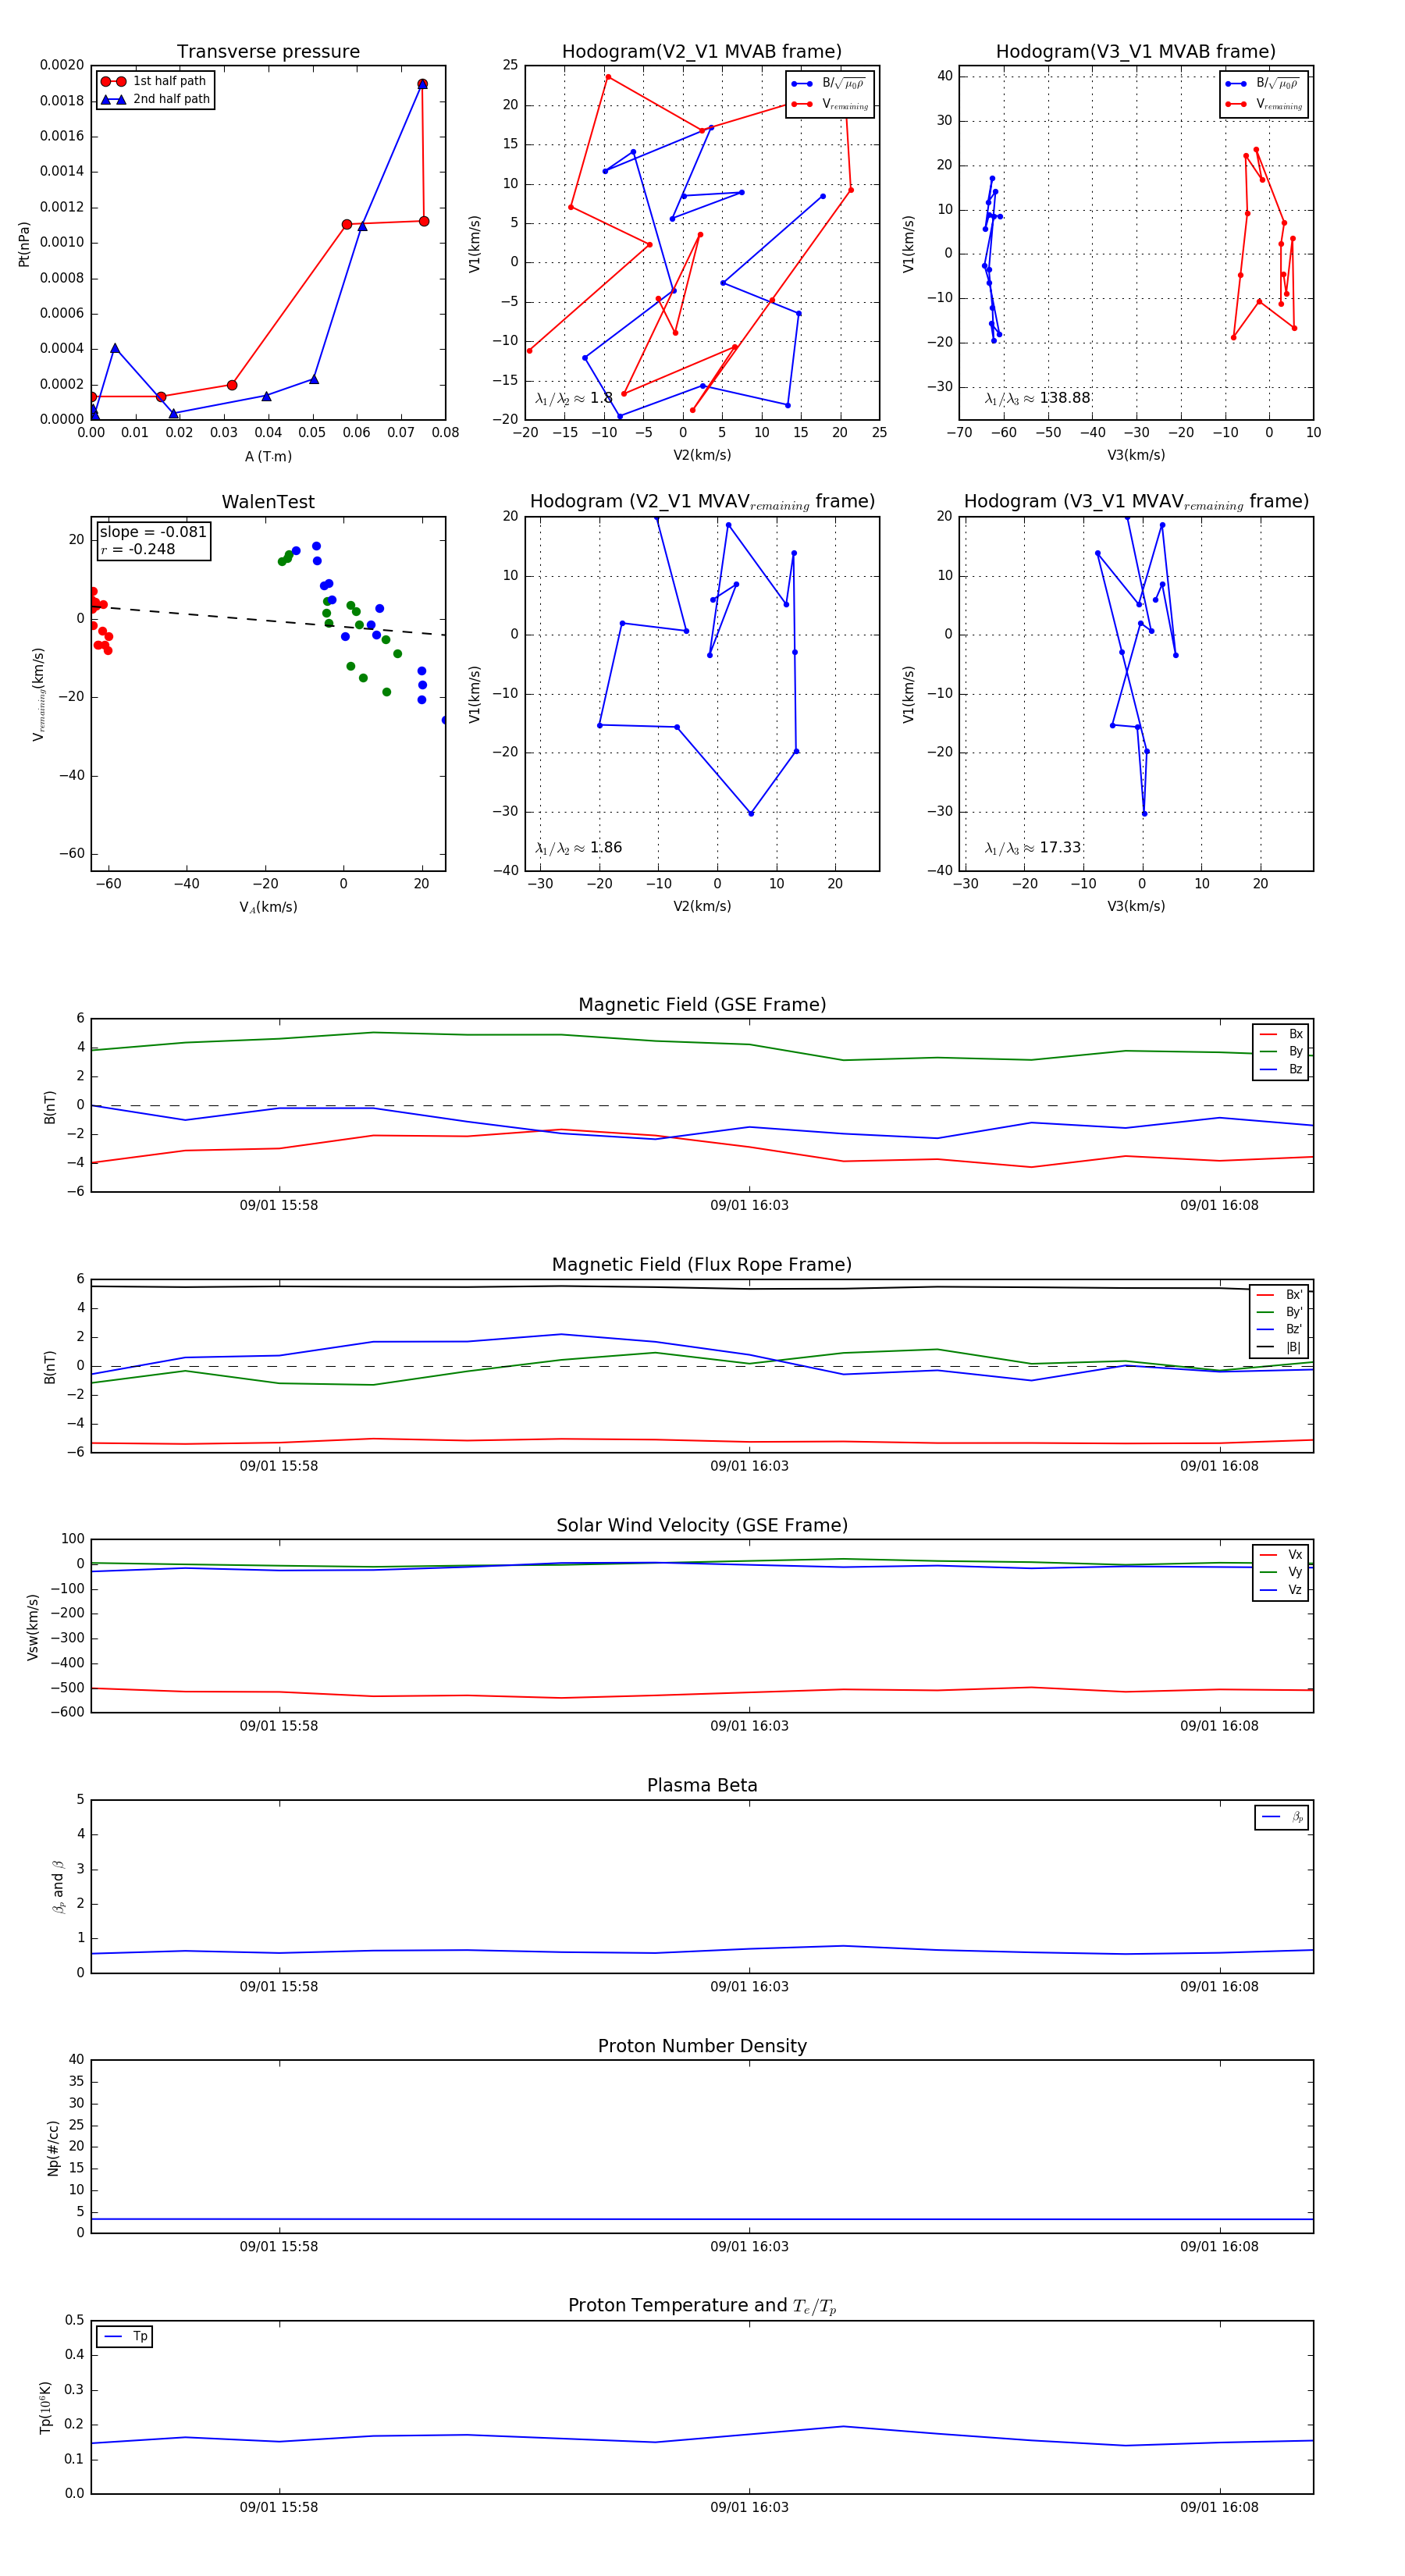
Task: Click the 'Plasma Beta' plot title
Action: coord(702,1786)
